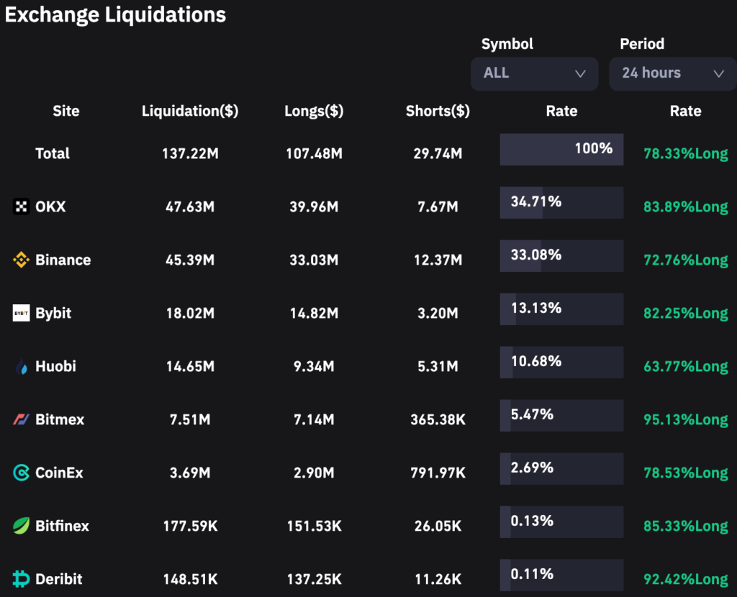Click the Bybit logo icon

point(22,313)
